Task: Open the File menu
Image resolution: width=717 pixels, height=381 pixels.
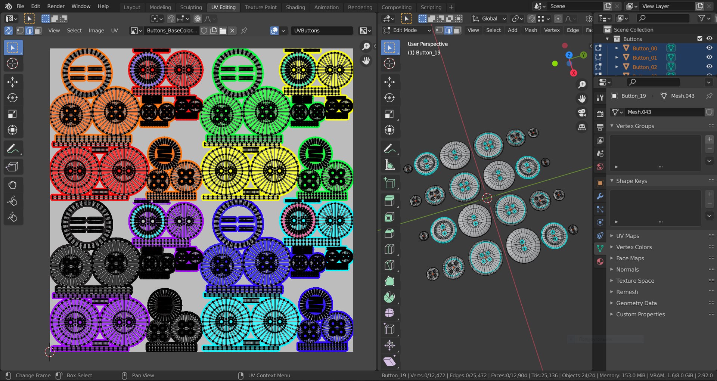Action: click(20, 6)
